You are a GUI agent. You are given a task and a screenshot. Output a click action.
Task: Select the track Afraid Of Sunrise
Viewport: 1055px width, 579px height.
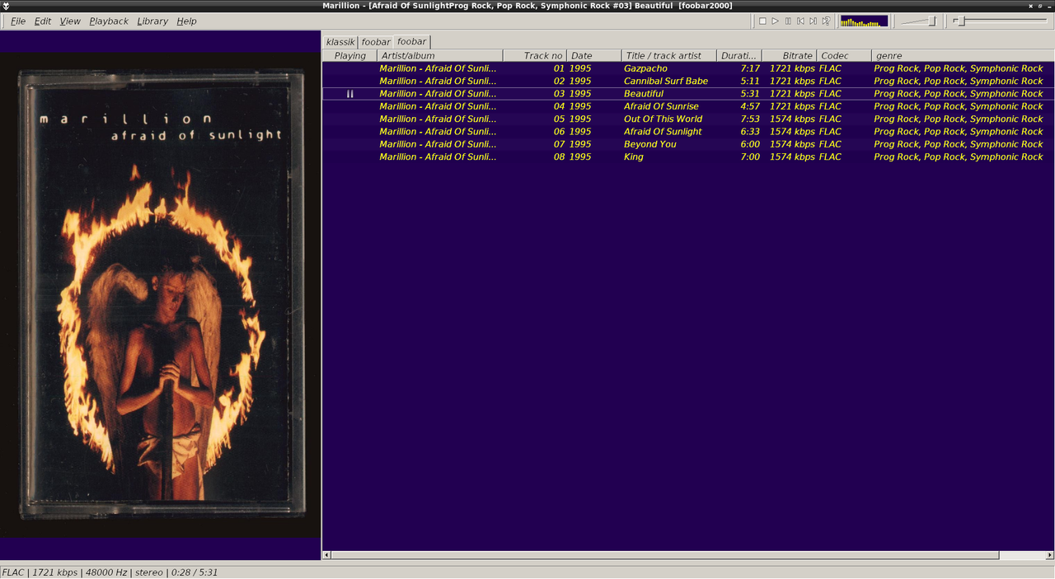[x=688, y=106]
